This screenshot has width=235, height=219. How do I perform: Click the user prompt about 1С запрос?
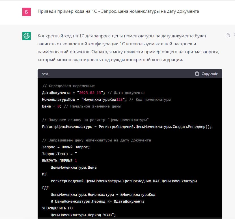tap(118, 12)
